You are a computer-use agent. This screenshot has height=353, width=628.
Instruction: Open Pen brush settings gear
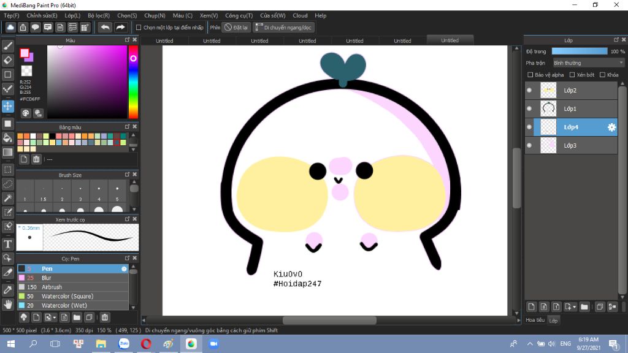coord(124,269)
